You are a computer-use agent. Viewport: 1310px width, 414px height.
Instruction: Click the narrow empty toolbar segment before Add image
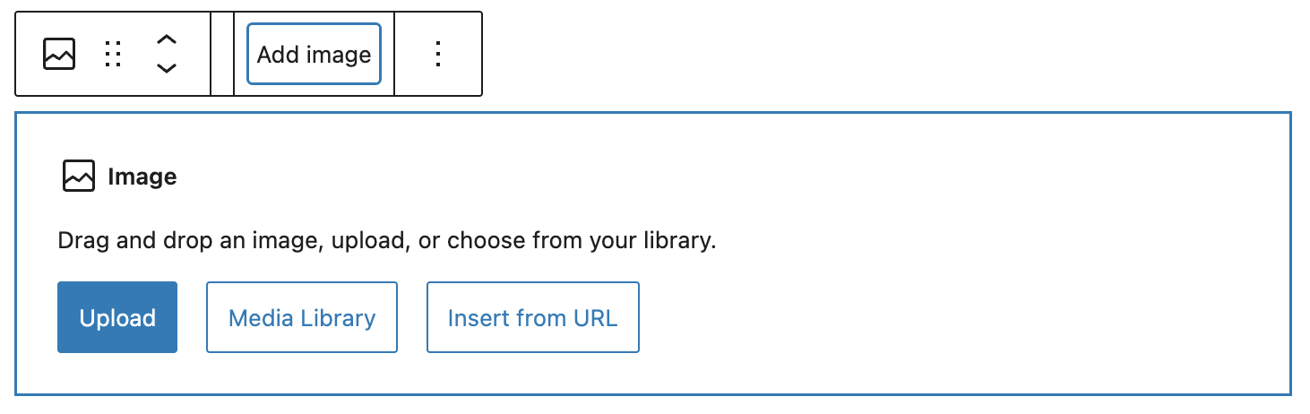click(222, 54)
